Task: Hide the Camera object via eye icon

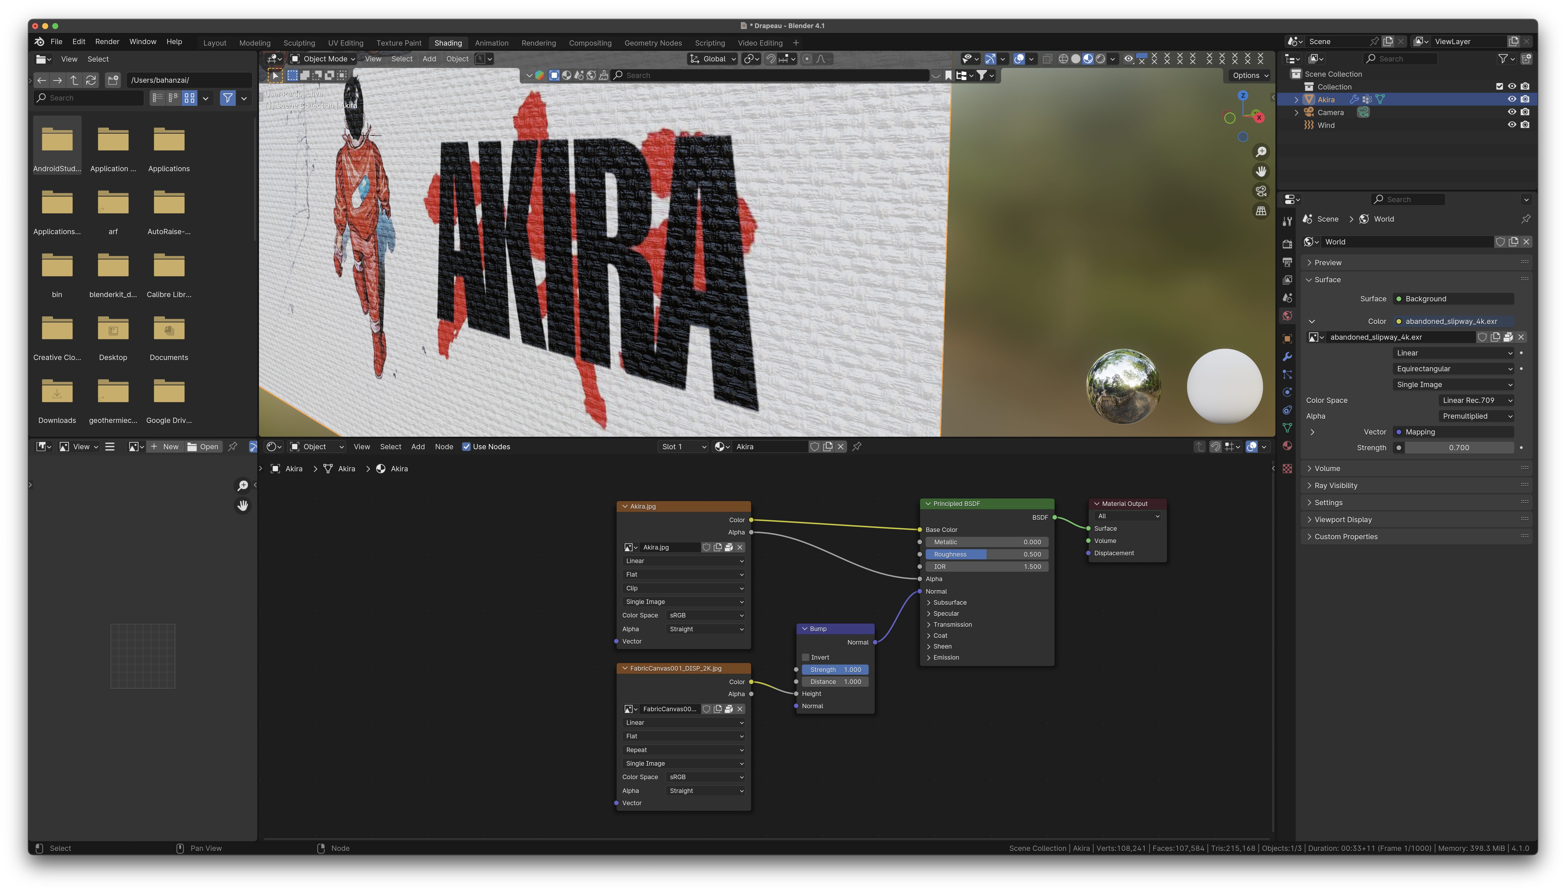Action: coord(1512,112)
